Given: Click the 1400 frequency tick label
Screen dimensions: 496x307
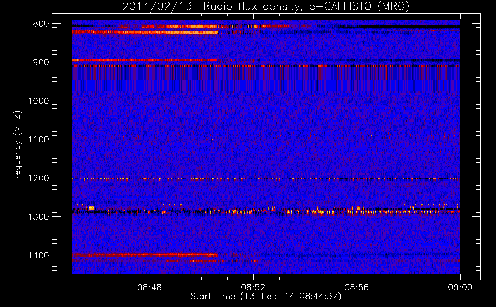Looking at the screenshot, I should [38, 255].
